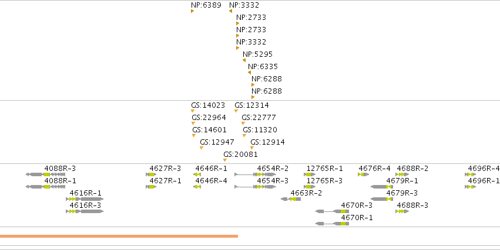Select the GS:20081 triangle marker
Viewport: 500px width, 250px height.
point(225,160)
